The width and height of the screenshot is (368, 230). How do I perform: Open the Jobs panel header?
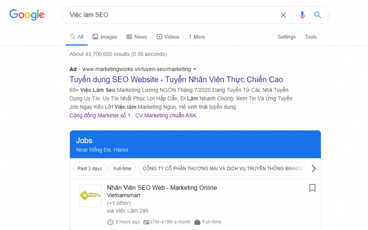click(195, 144)
